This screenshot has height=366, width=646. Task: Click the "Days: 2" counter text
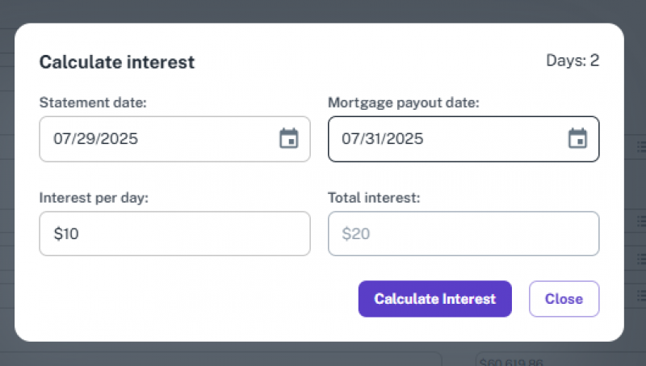[573, 61]
